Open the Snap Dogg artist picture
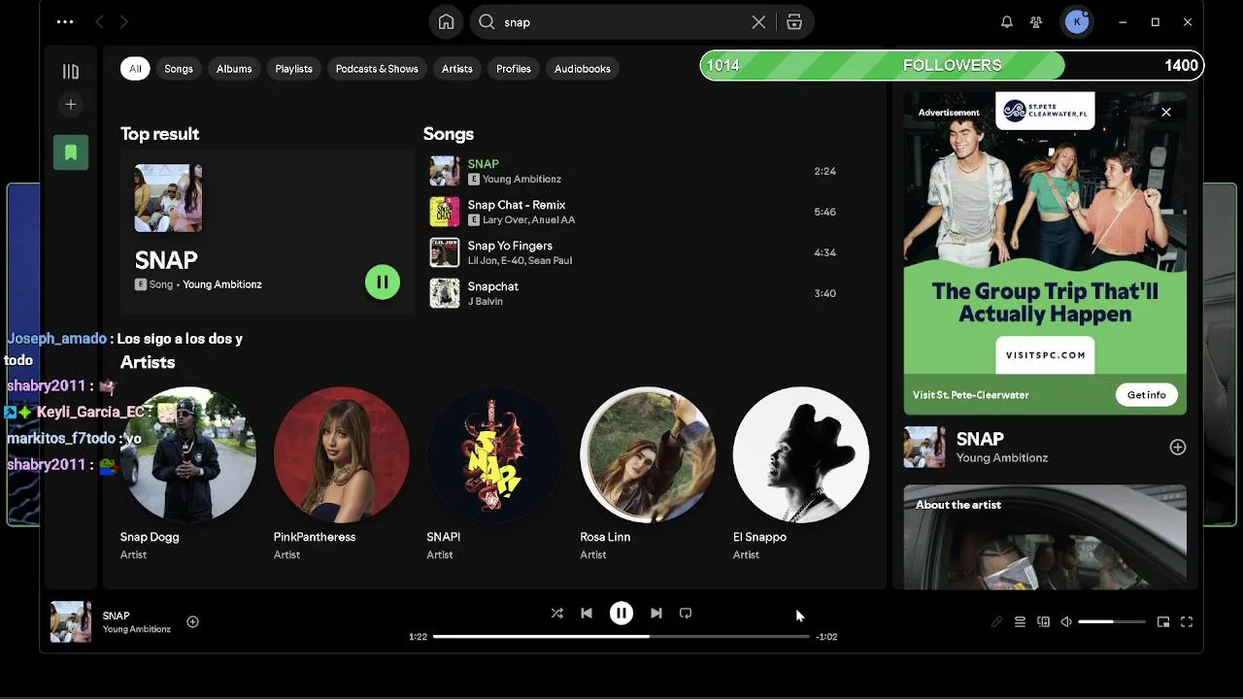Image resolution: width=1243 pixels, height=699 pixels. coord(187,454)
